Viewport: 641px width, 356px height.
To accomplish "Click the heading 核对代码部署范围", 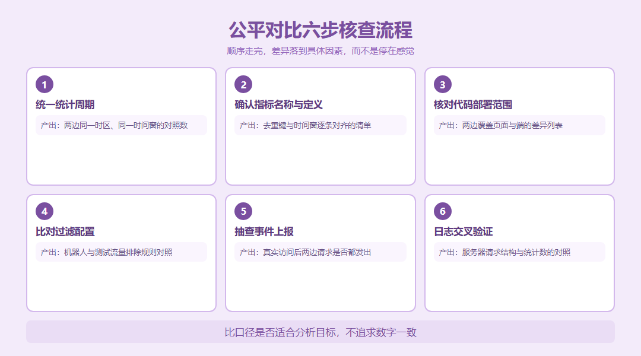I will pos(472,104).
